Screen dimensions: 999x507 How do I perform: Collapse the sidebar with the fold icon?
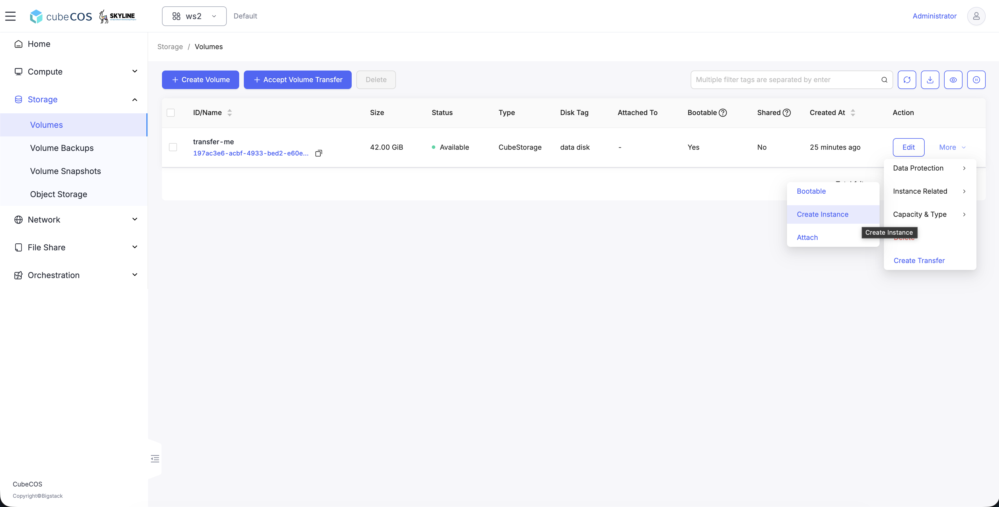coord(155,459)
